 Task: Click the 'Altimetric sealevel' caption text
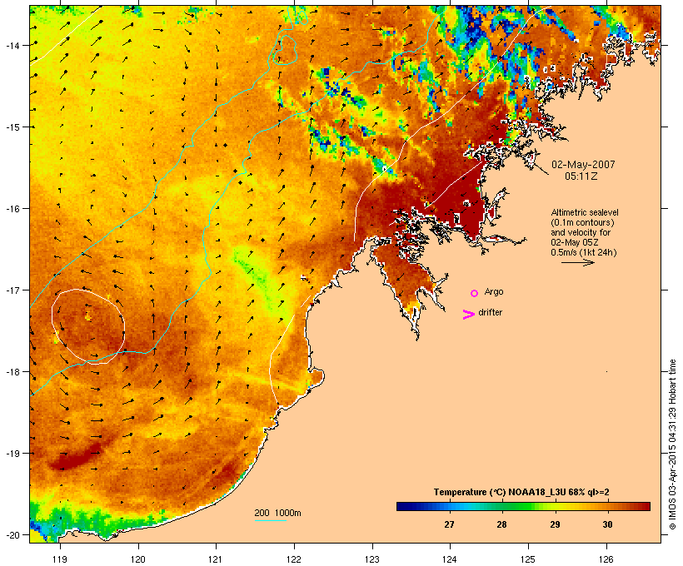click(585, 212)
